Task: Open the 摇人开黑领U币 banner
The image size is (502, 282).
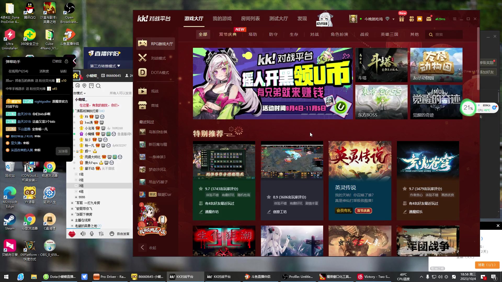Action: click(x=273, y=84)
